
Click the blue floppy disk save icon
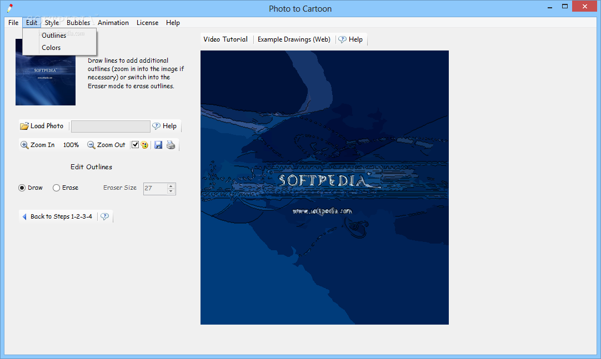click(x=158, y=145)
